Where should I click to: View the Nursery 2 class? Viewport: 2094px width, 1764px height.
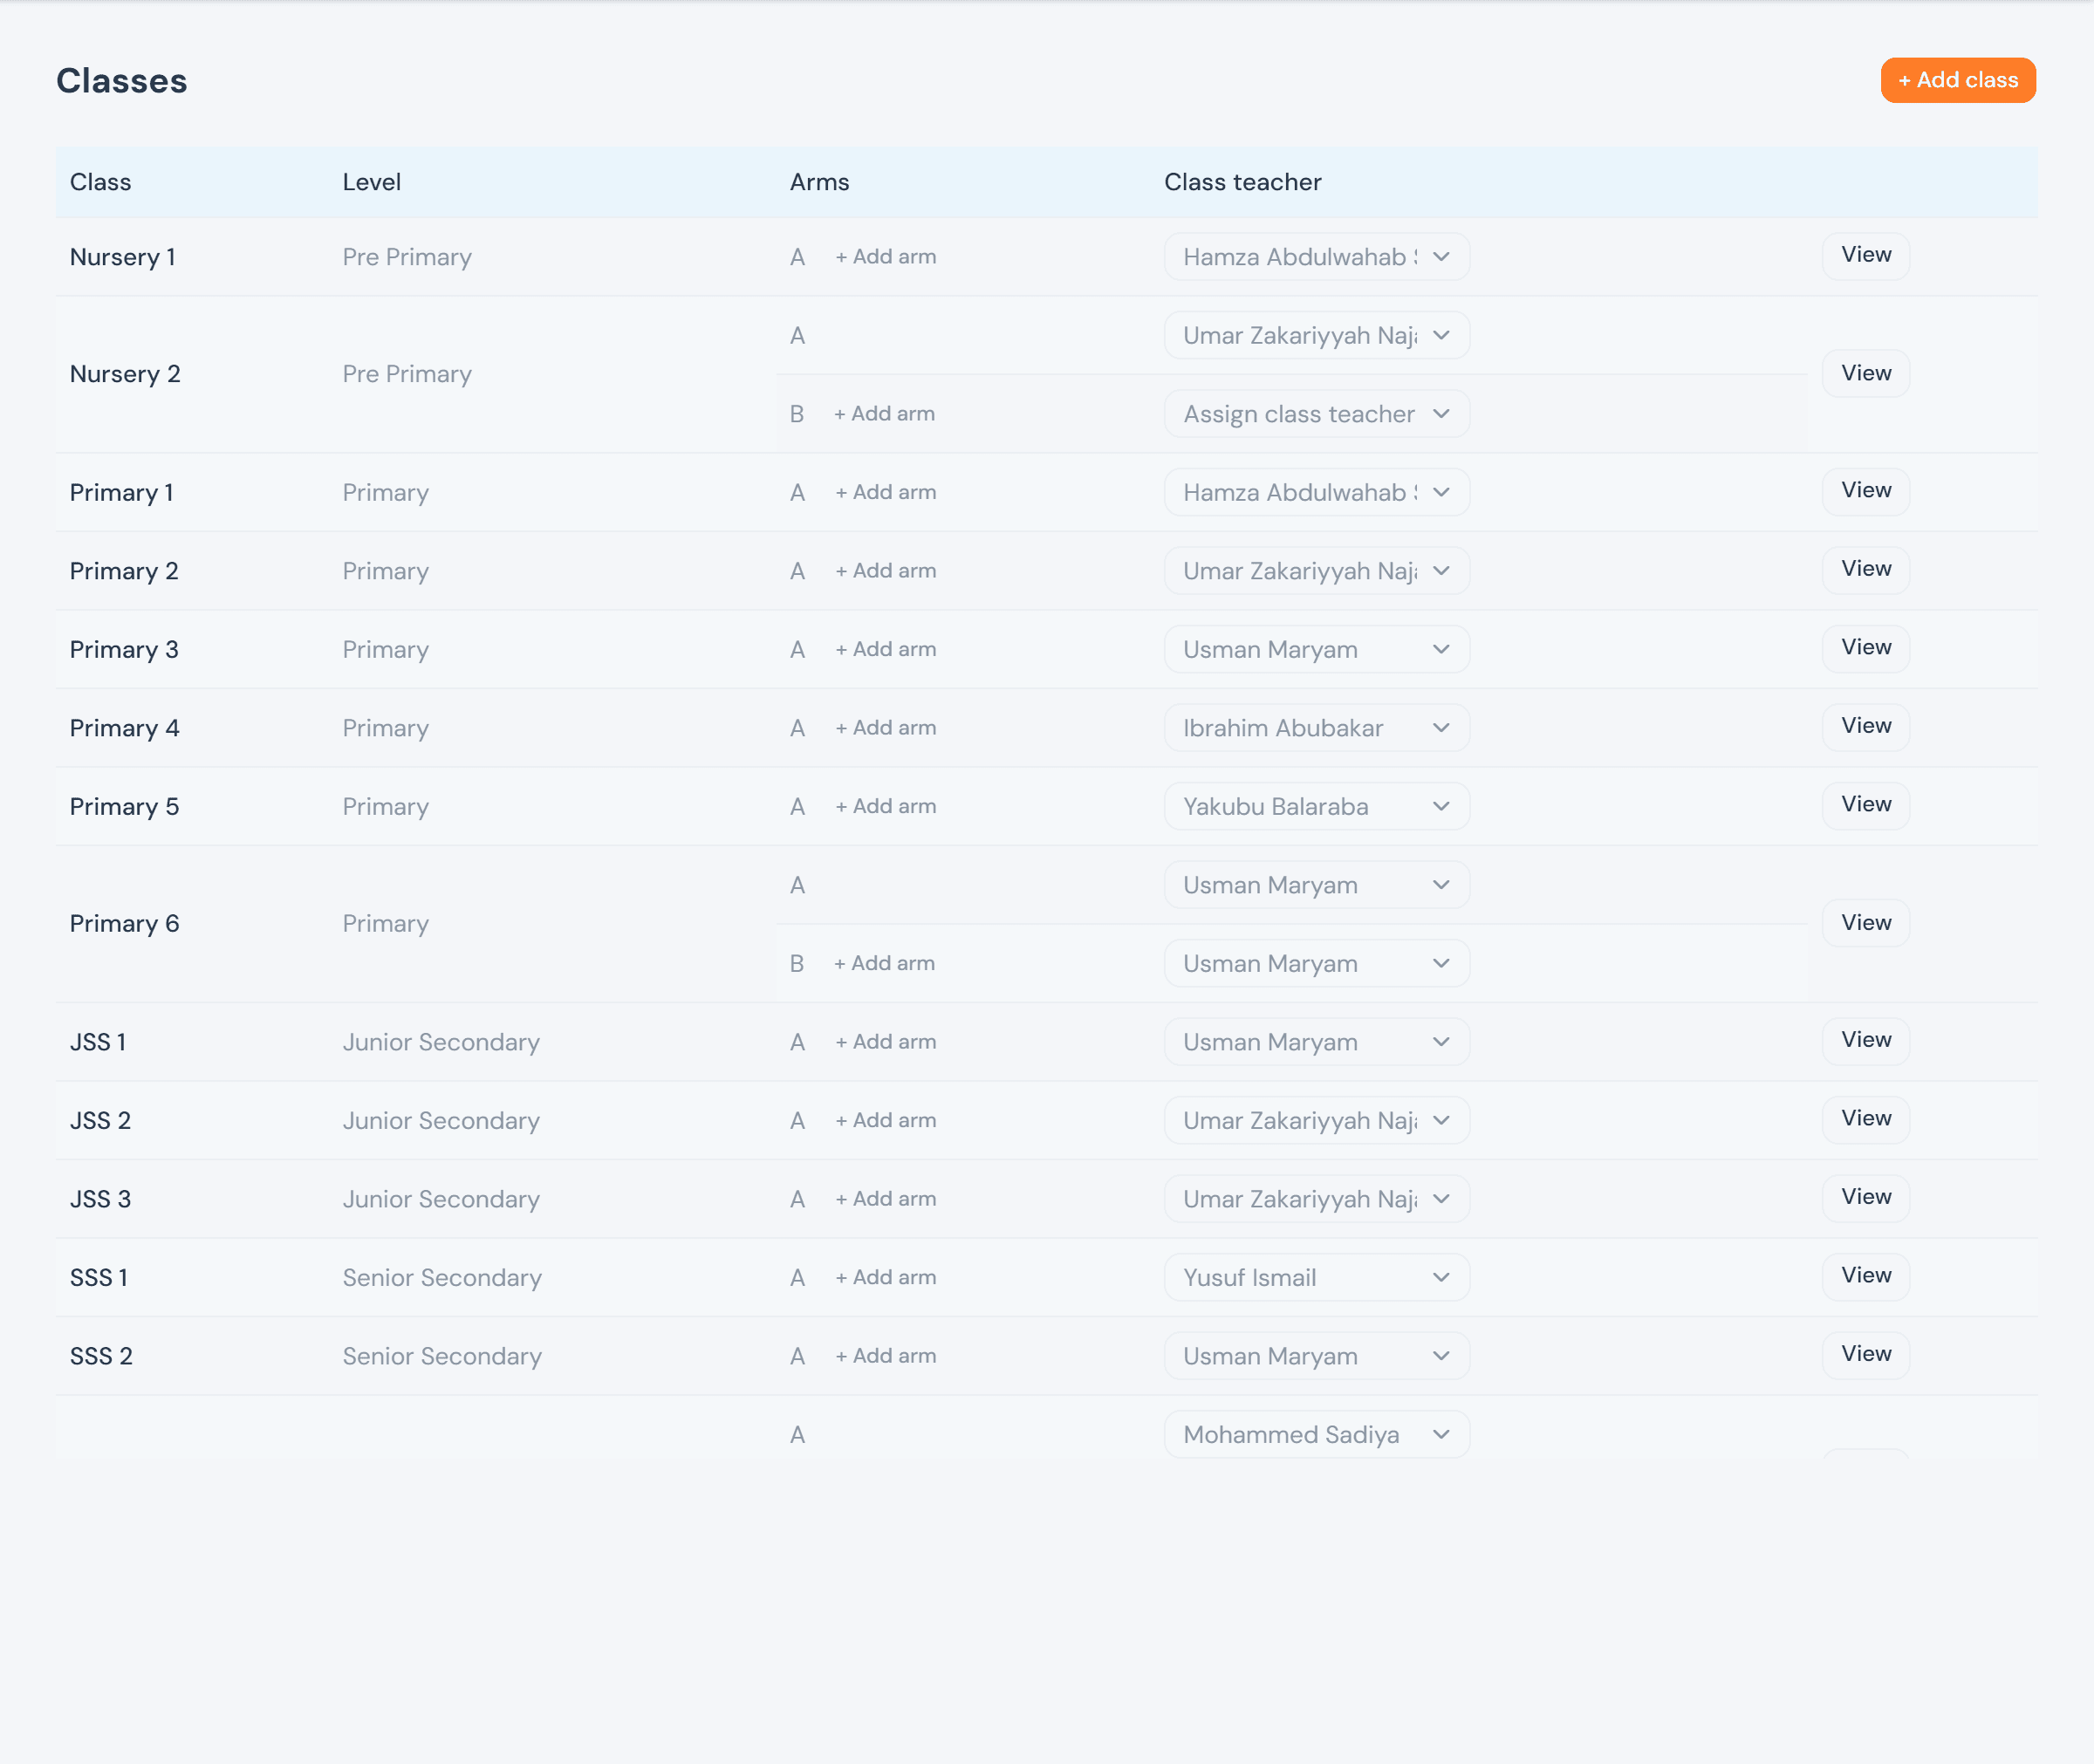[x=1865, y=373]
